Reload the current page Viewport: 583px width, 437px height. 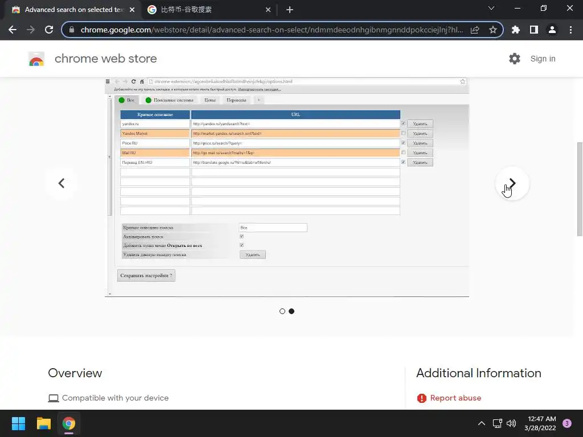[49, 30]
